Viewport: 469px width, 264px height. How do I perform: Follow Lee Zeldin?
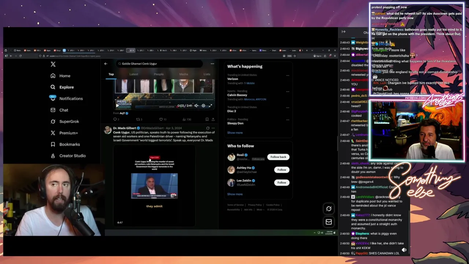282,183
